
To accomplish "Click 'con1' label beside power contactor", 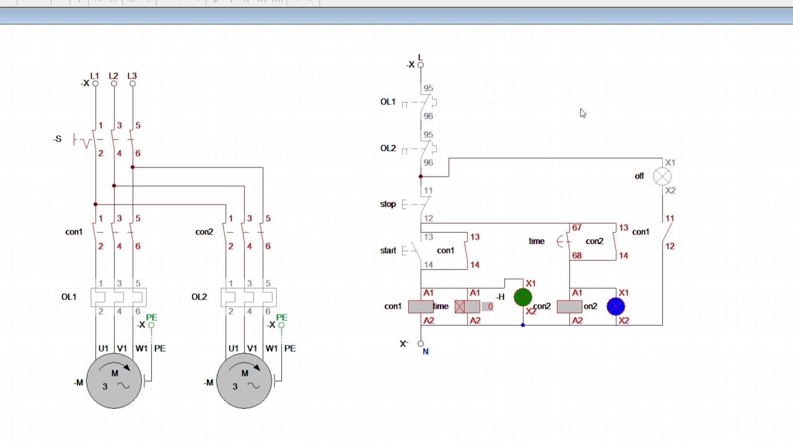I will click(74, 232).
